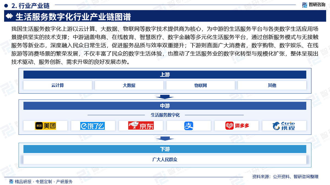Click the paragraph line starting 旅游等消费场景

pos(165,54)
